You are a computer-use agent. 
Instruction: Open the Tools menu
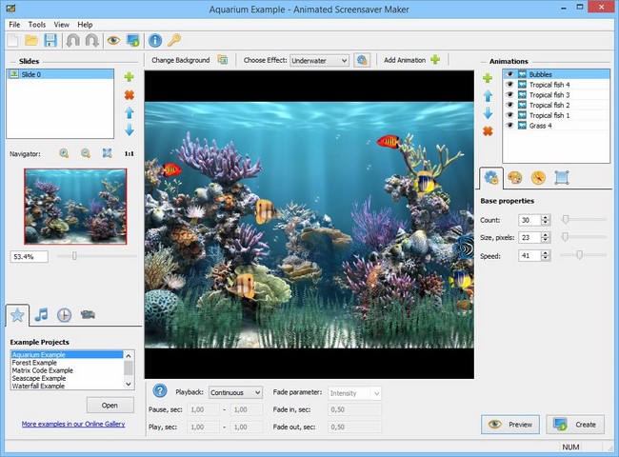[37, 25]
